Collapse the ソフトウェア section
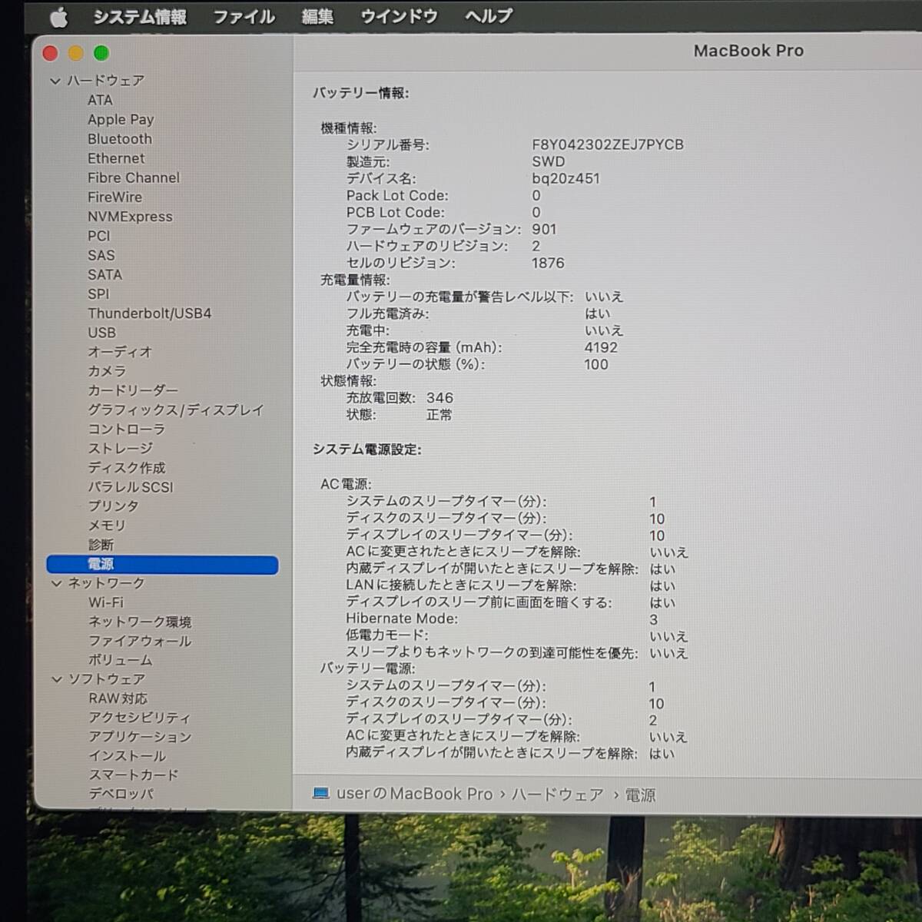Screen dimensions: 922x922 click(57, 680)
